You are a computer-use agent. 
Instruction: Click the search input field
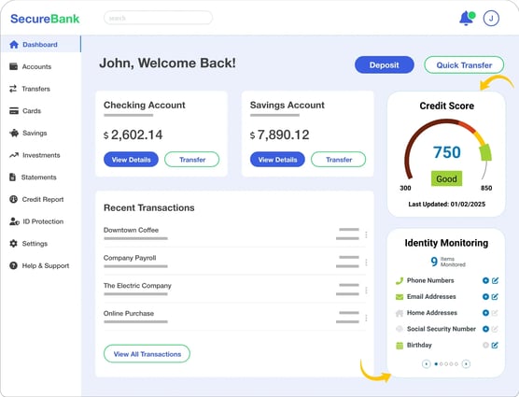(158, 18)
